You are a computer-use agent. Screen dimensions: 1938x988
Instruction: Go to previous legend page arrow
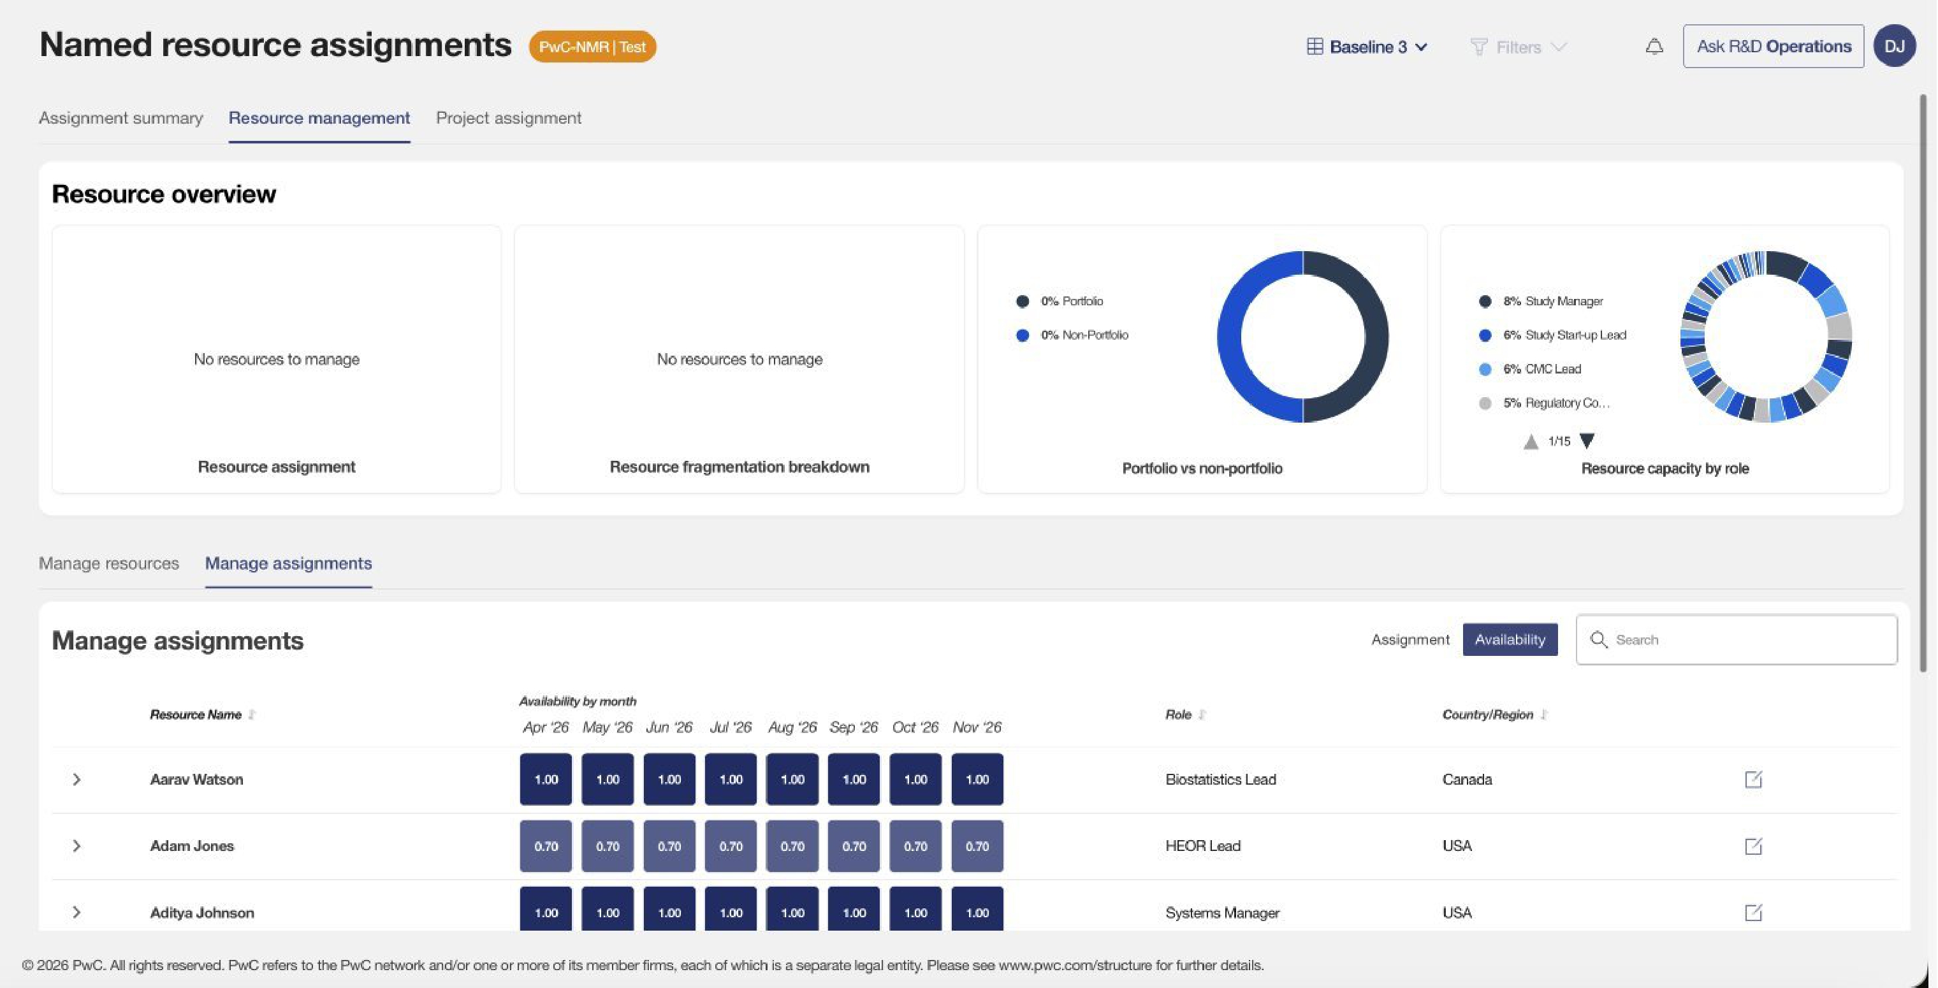[x=1530, y=441]
